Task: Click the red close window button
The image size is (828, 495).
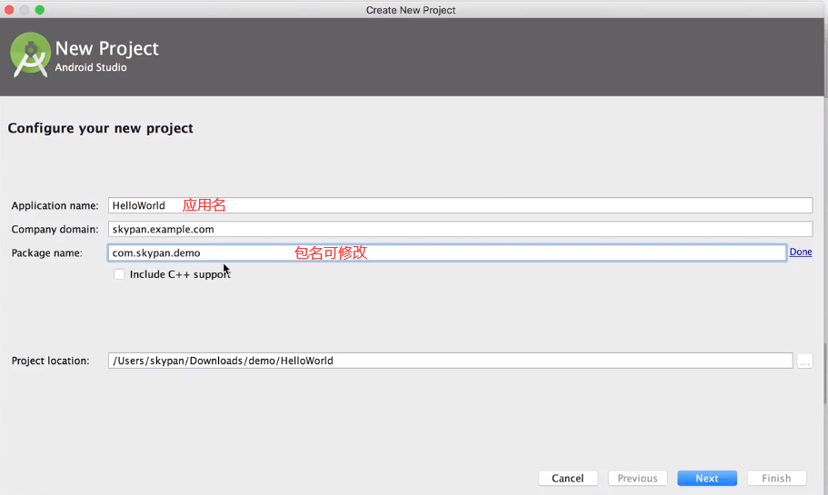Action: [x=9, y=10]
